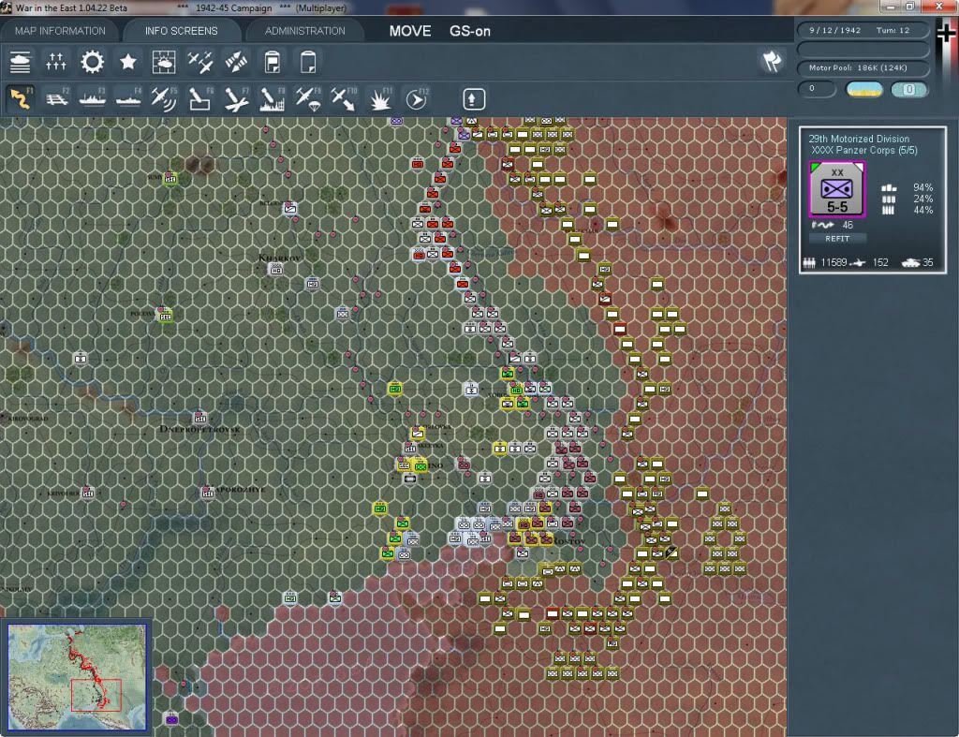This screenshot has width=959, height=737.
Task: Click the F12 end turn icon
Action: click(x=417, y=98)
